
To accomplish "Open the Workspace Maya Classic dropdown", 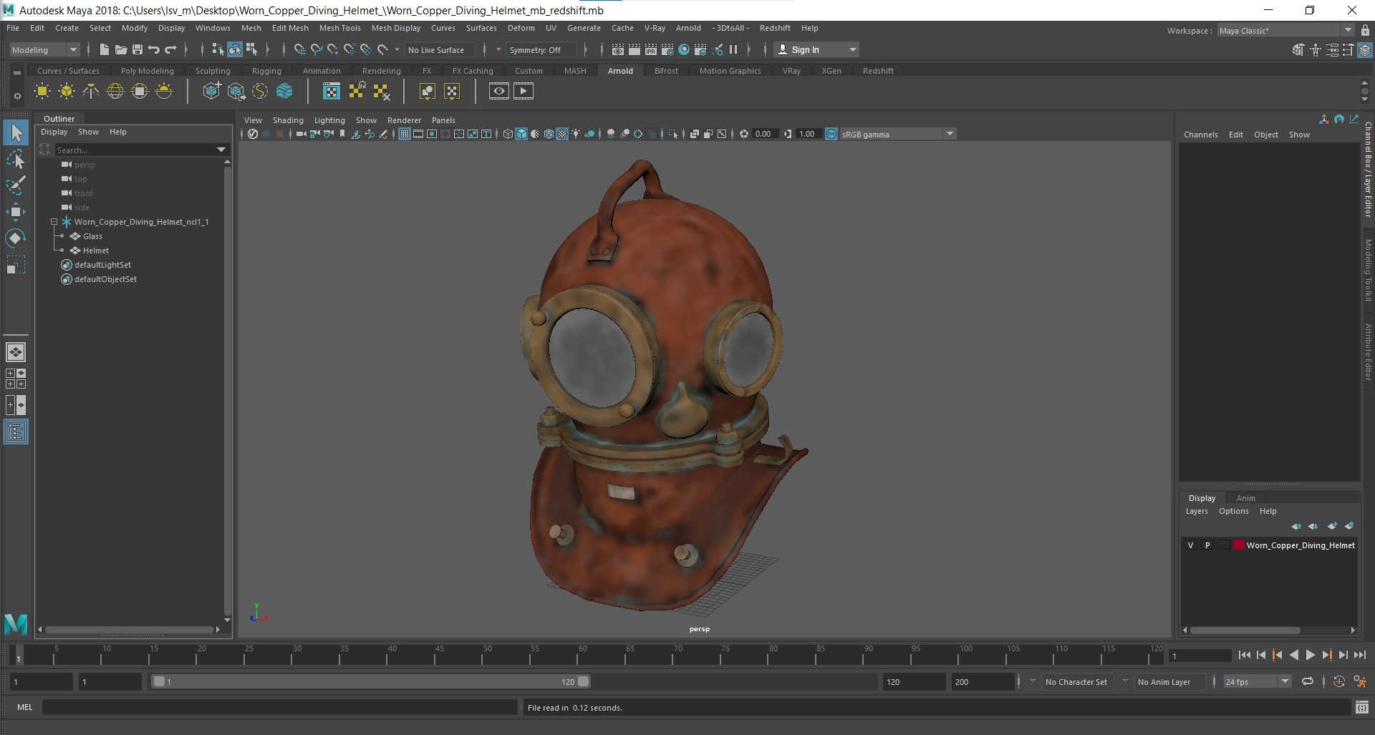I will point(1285,30).
